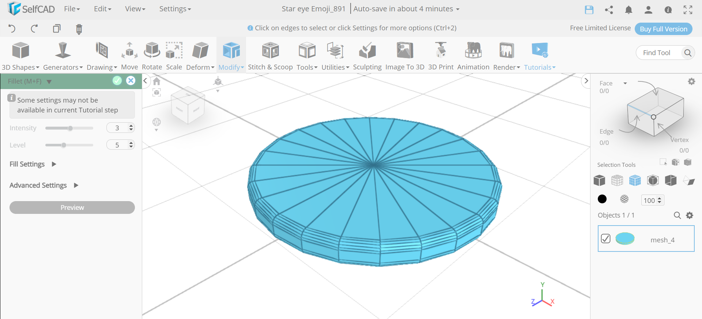The image size is (702, 319).
Task: Click the Preview button
Action: point(72,207)
